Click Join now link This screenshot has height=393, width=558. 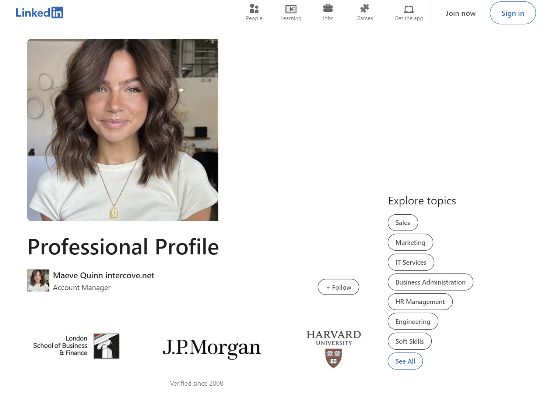coord(460,13)
